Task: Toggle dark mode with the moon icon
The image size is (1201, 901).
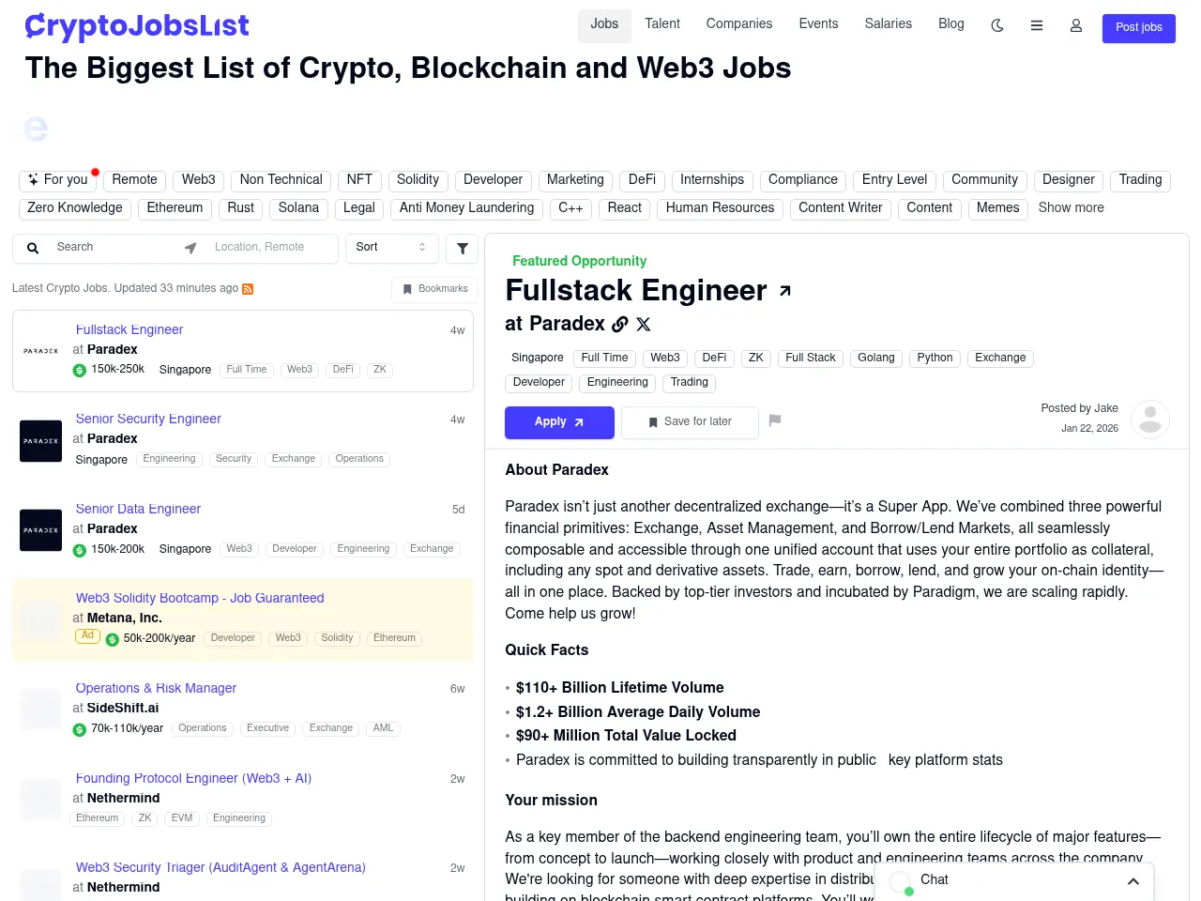Action: 996,26
